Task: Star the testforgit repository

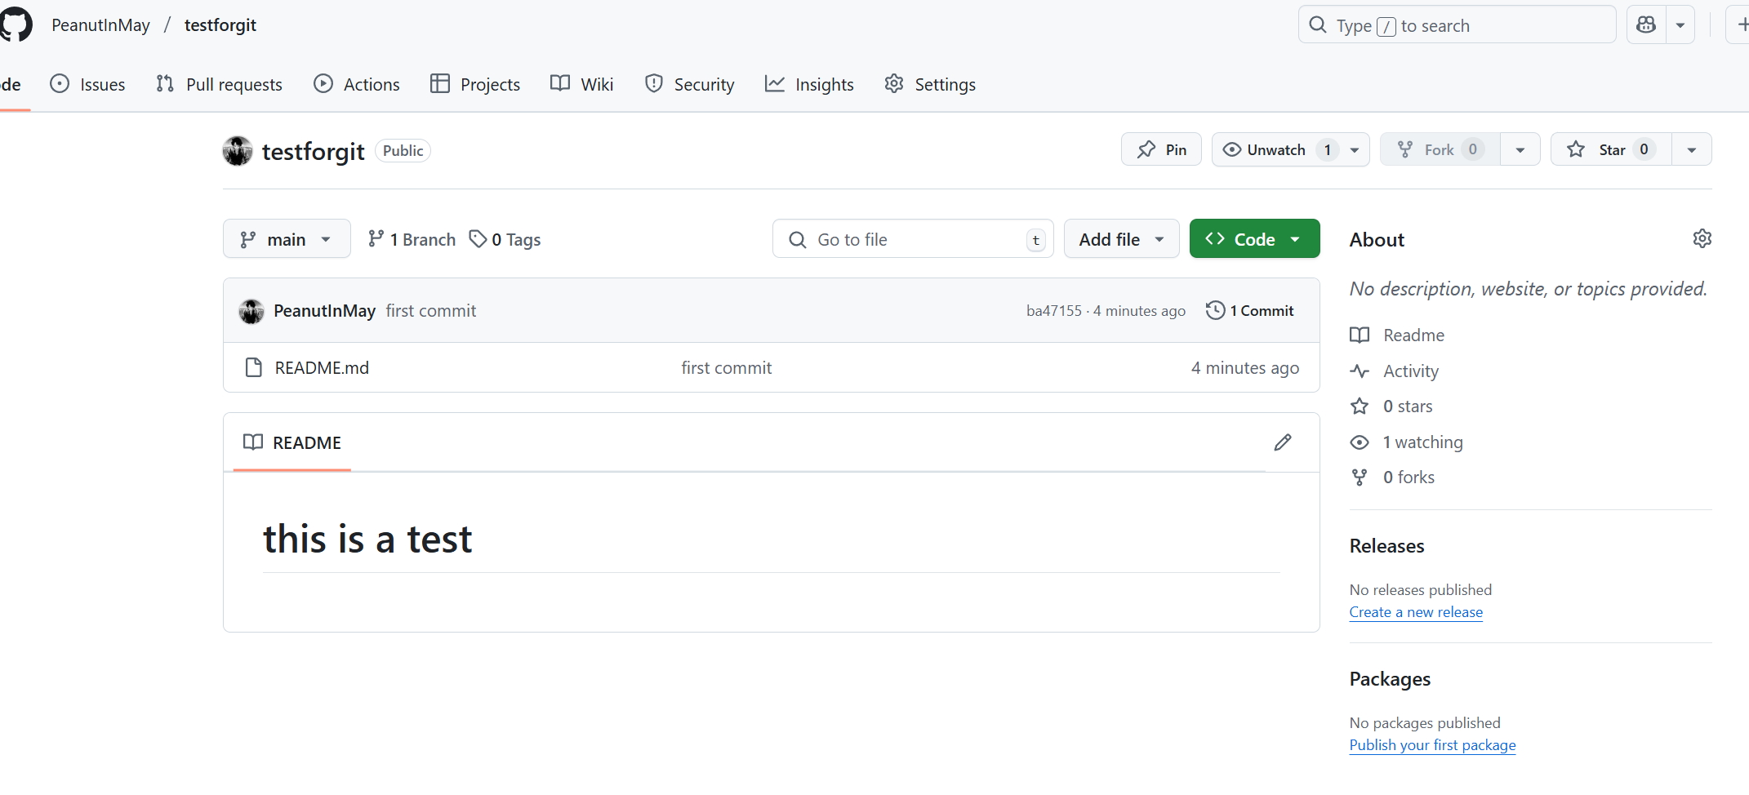Action: (1611, 149)
